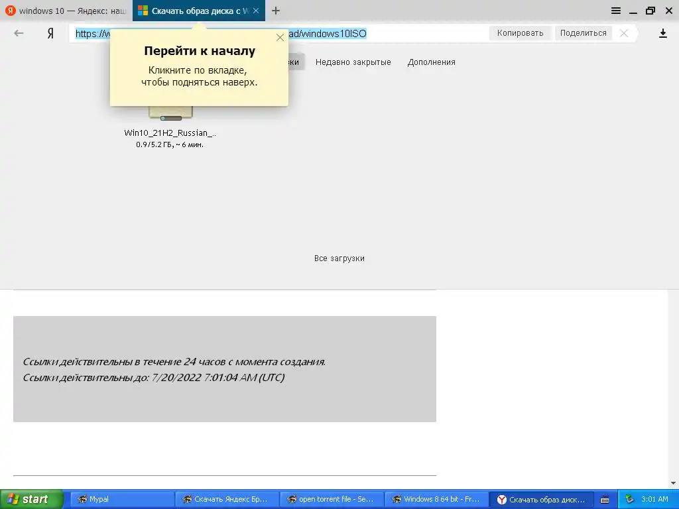Click the 'Поделиться' button
679x509 pixels.
pyautogui.click(x=584, y=33)
